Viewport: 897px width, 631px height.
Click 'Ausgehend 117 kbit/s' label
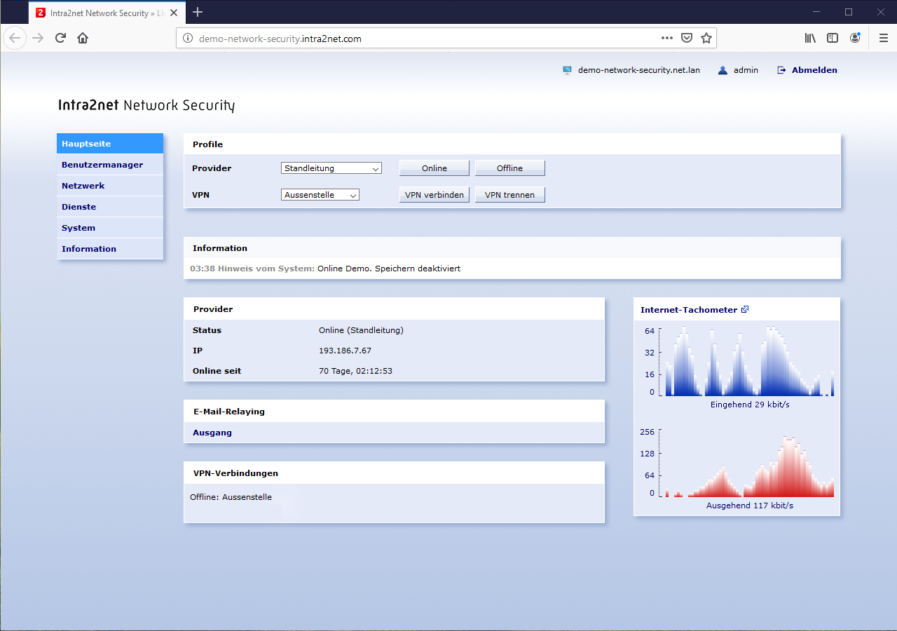click(750, 506)
